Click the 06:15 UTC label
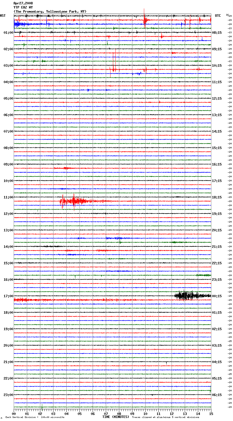 [217, 395]
